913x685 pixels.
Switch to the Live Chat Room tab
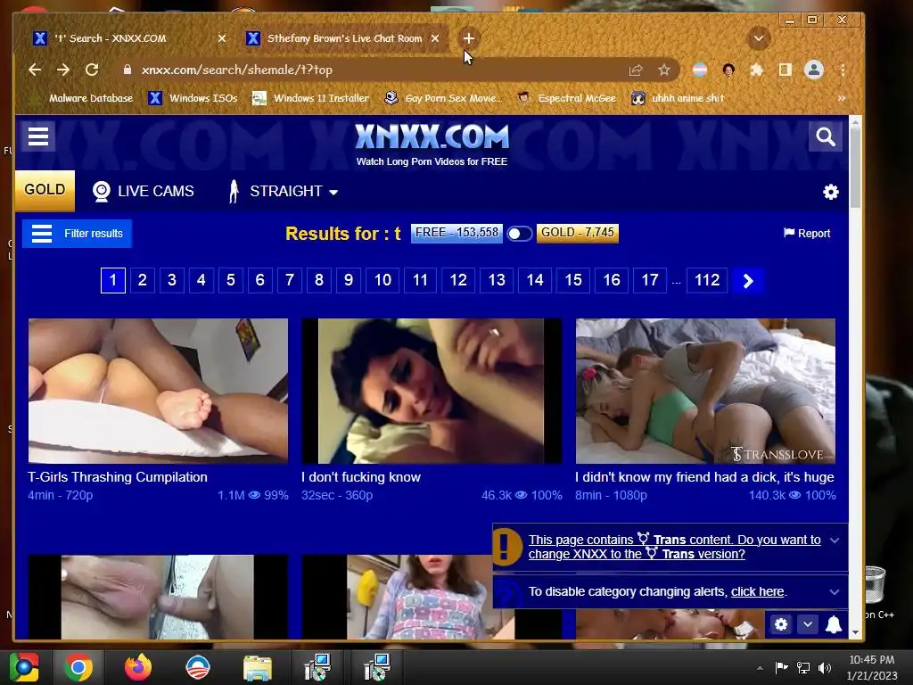click(345, 38)
